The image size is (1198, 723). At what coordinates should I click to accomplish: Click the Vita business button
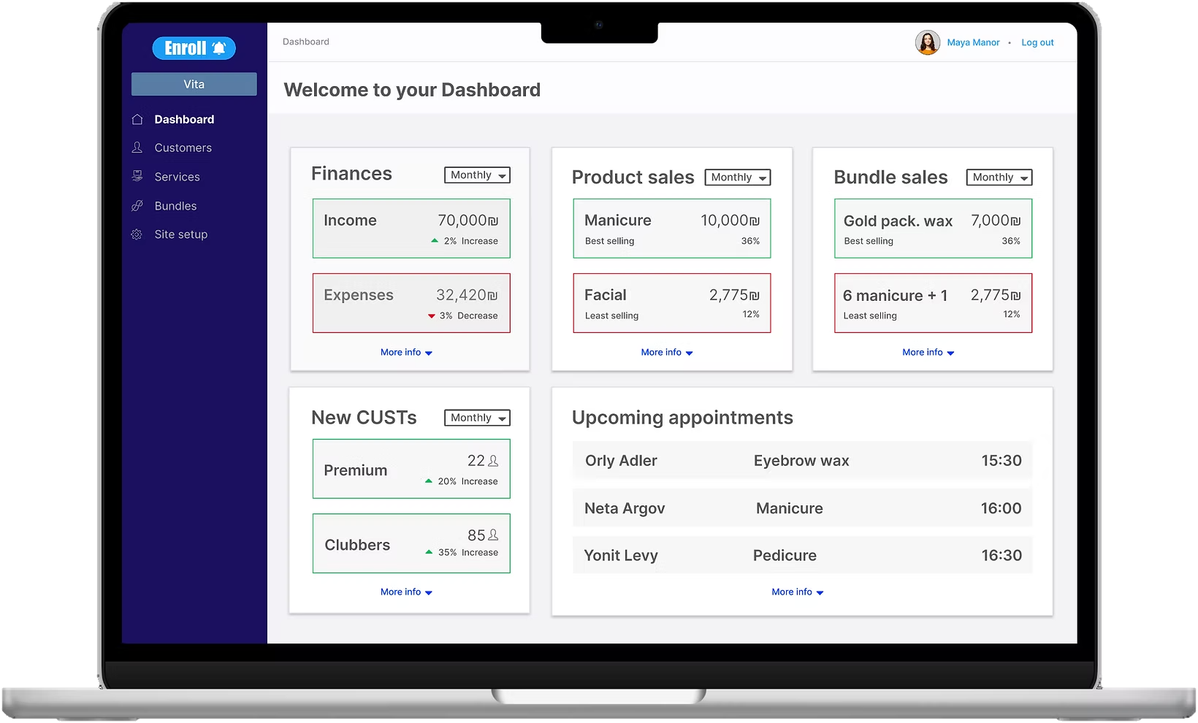[194, 84]
